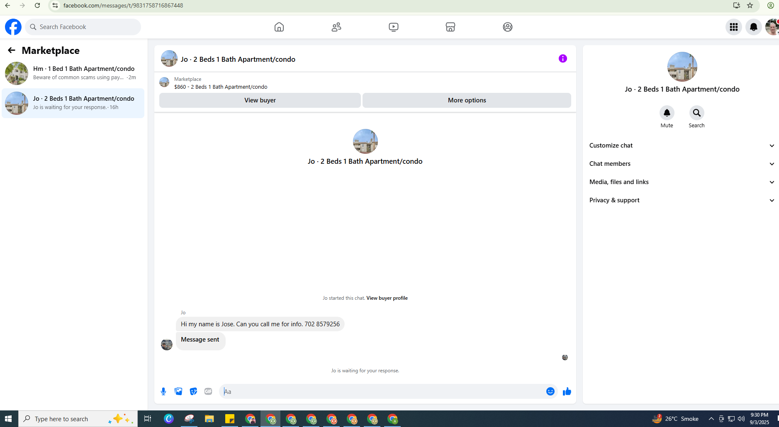Open Sticky Notes on taskbar

tap(229, 419)
